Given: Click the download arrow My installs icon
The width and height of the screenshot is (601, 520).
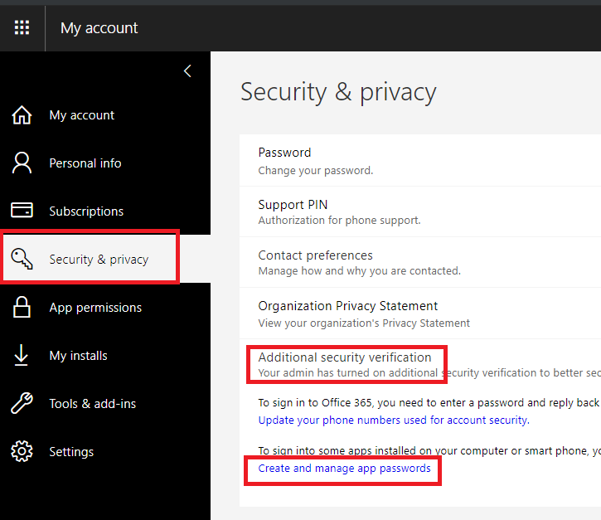Looking at the screenshot, I should click(x=21, y=355).
